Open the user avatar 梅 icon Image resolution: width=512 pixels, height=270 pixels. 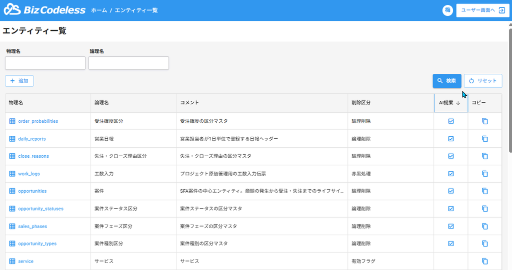click(x=447, y=10)
